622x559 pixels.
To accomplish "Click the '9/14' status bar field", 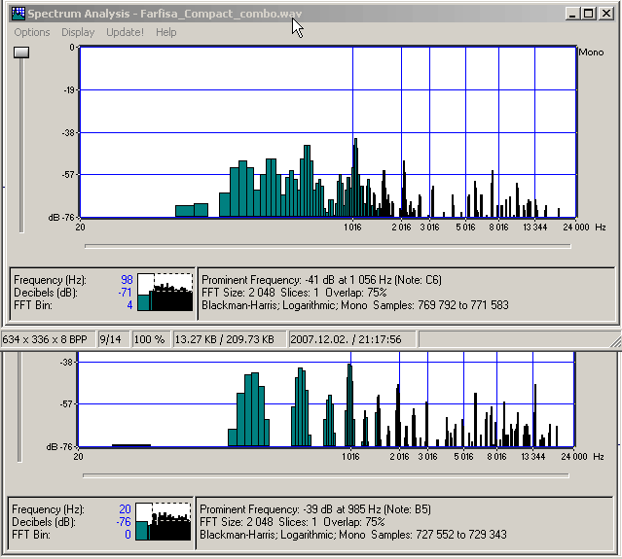I will tap(114, 339).
